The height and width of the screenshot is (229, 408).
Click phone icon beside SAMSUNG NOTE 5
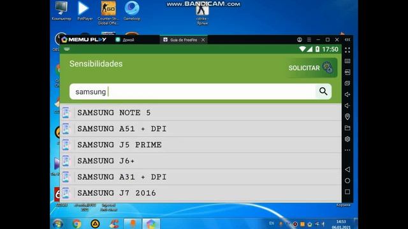[66, 113]
